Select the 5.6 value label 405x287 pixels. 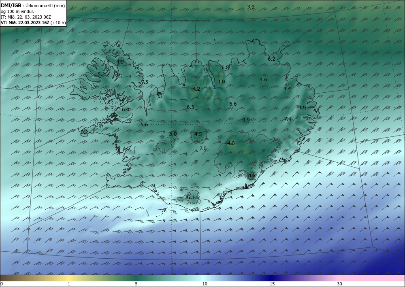pos(145,125)
